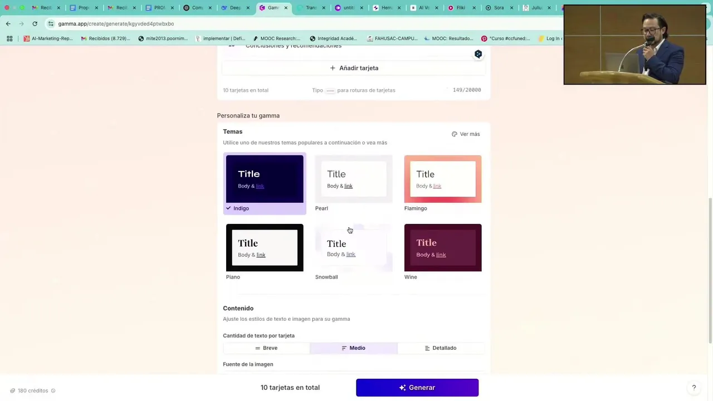713x401 pixels.
Task: Switch to the Sora browser tab
Action: pyautogui.click(x=495, y=8)
